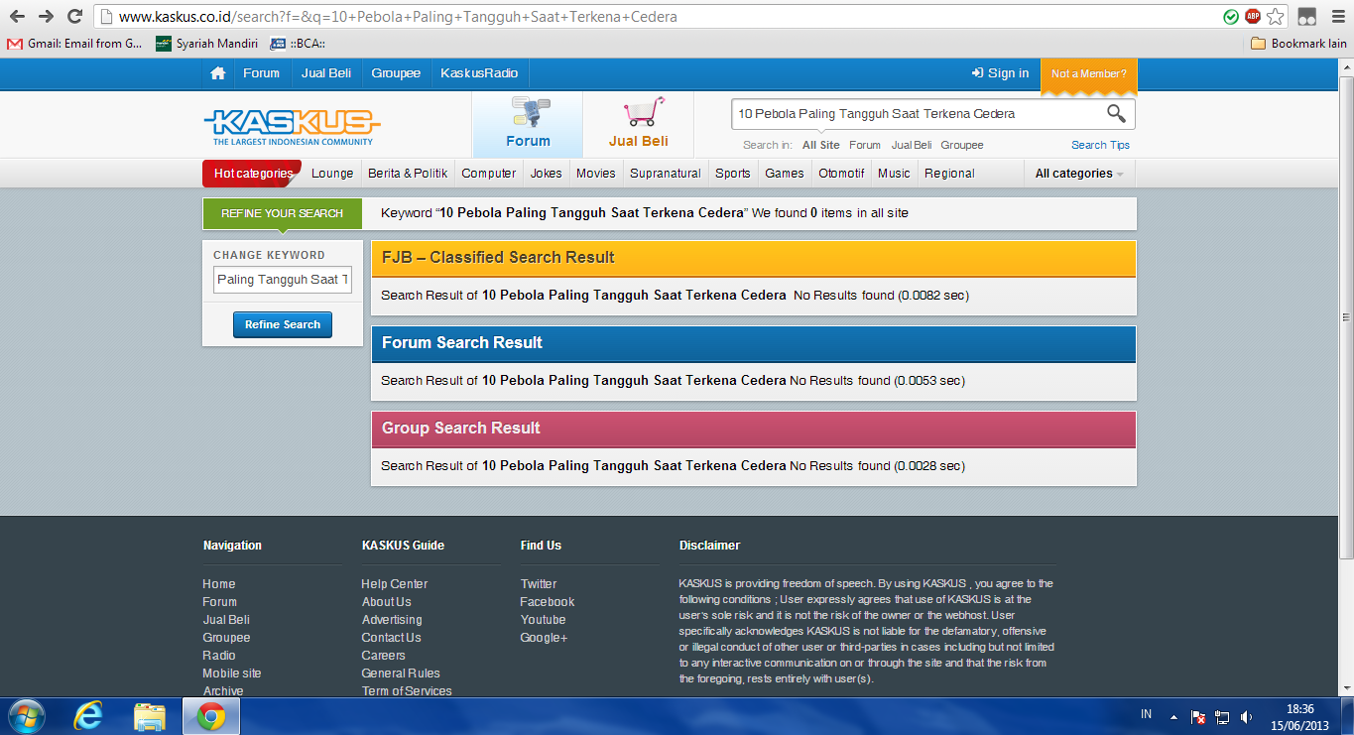Select Hot categories tab
Image resolution: width=1354 pixels, height=735 pixels.
pyautogui.click(x=253, y=174)
